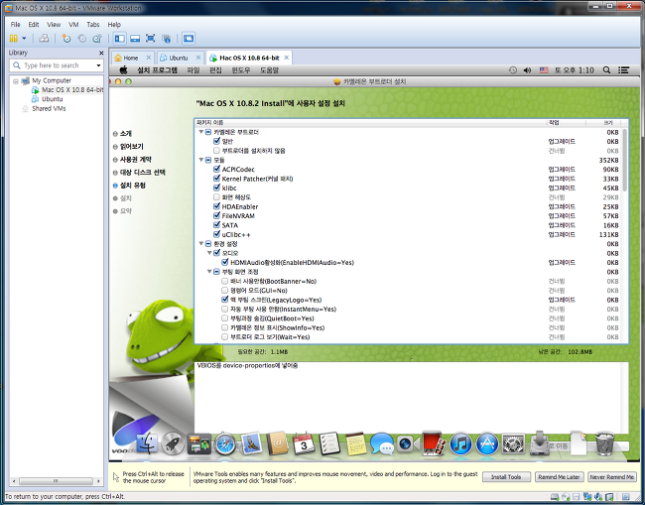
Task: Switch to the Home tab
Action: (131, 58)
